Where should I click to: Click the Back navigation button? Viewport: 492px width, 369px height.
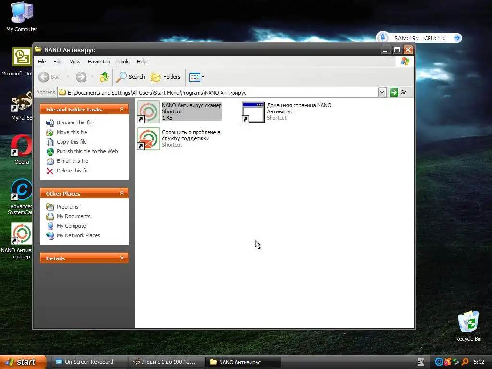pos(50,77)
